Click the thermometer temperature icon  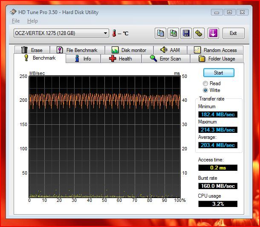pyautogui.click(x=114, y=33)
